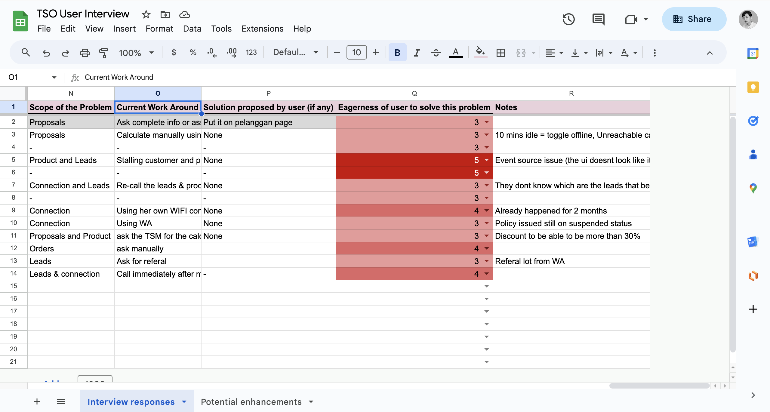Screen dimensions: 770x412
Task: Format as currency with dollar icon
Action: pyautogui.click(x=174, y=53)
